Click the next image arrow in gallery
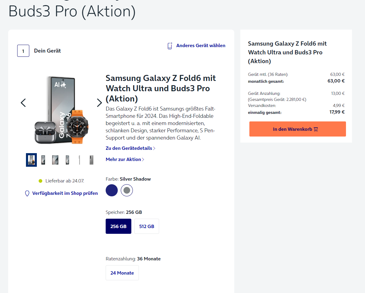365x293 pixels. [99, 103]
